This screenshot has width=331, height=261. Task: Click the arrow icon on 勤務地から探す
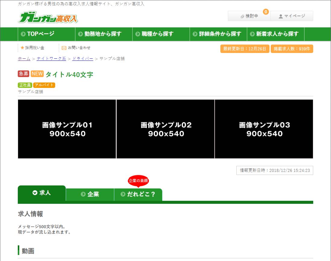80,34
